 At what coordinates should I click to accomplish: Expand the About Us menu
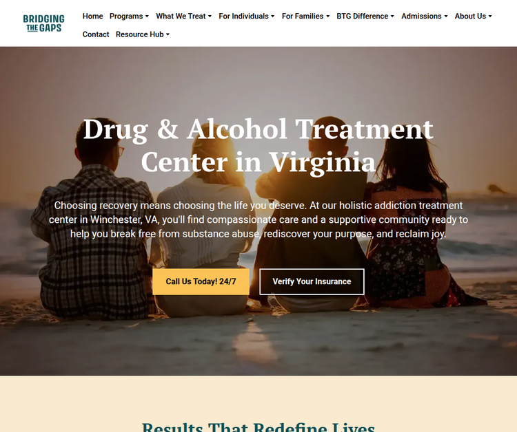click(x=473, y=16)
